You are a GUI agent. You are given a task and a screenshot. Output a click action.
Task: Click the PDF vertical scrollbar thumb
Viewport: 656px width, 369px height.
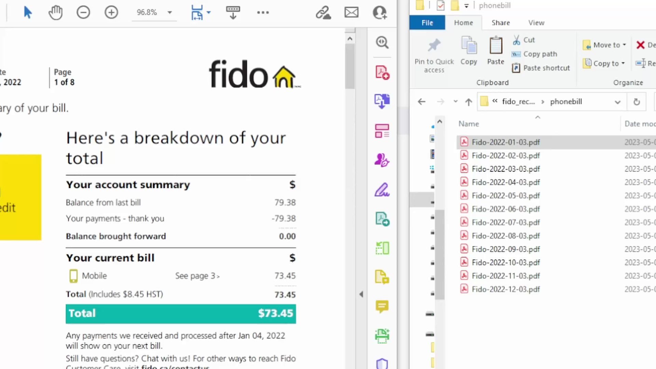(350, 66)
